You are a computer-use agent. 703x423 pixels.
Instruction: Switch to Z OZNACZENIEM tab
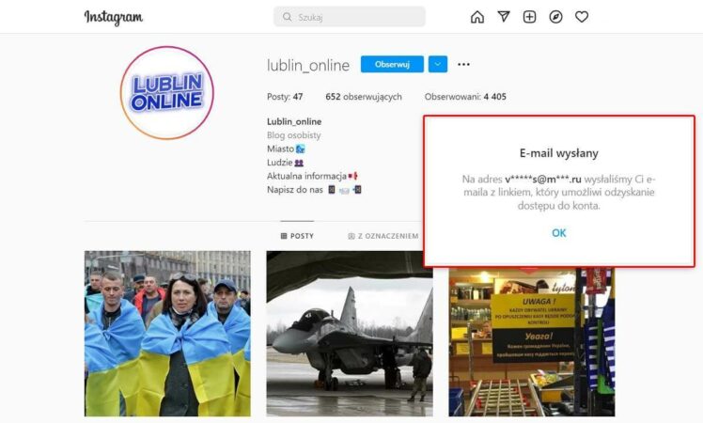[x=383, y=236]
